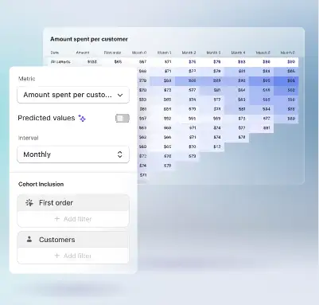Open the Metric dropdown showing Amount spent per customer
The height and width of the screenshot is (305, 319).
(x=73, y=95)
